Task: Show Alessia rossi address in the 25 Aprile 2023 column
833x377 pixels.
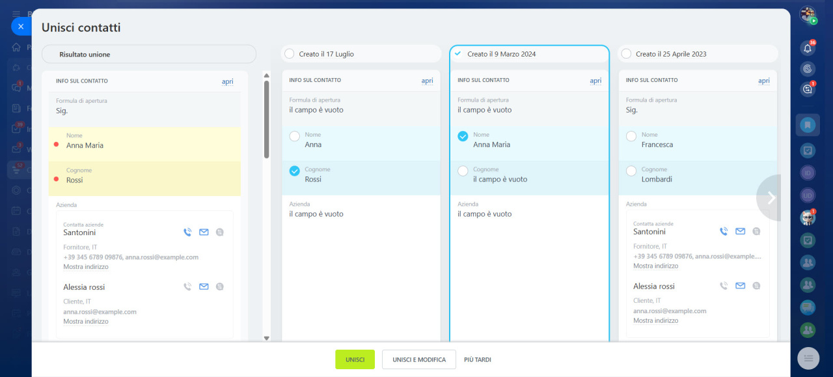Action: (656, 321)
